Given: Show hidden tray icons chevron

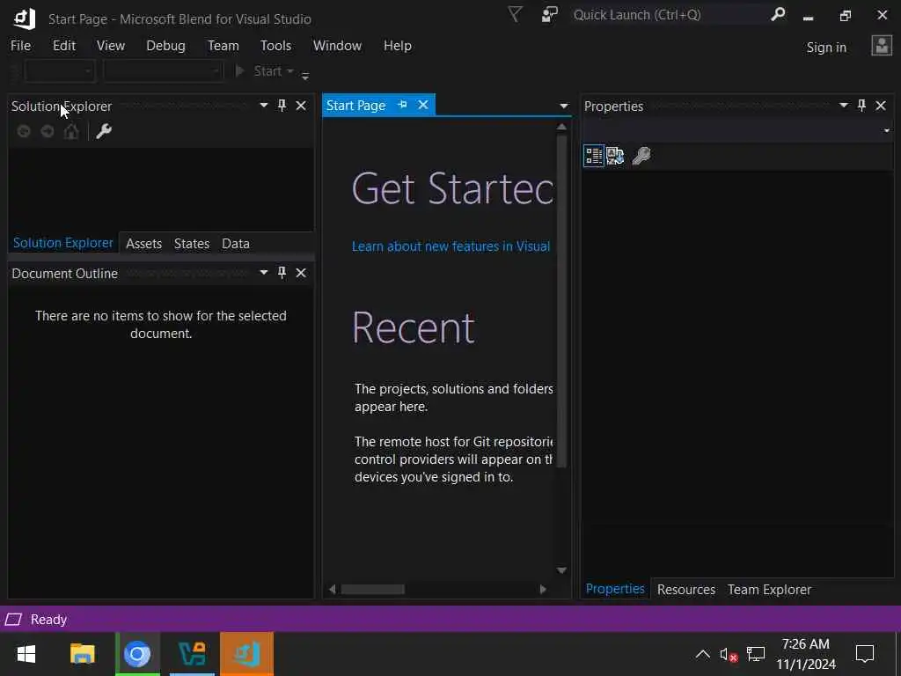Looking at the screenshot, I should (702, 654).
